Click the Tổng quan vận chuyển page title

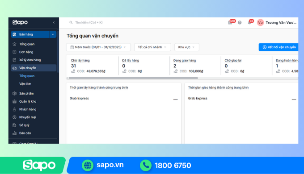[x=93, y=36]
